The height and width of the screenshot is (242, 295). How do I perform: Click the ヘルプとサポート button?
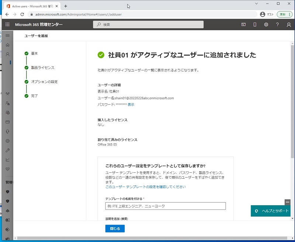coord(271,211)
